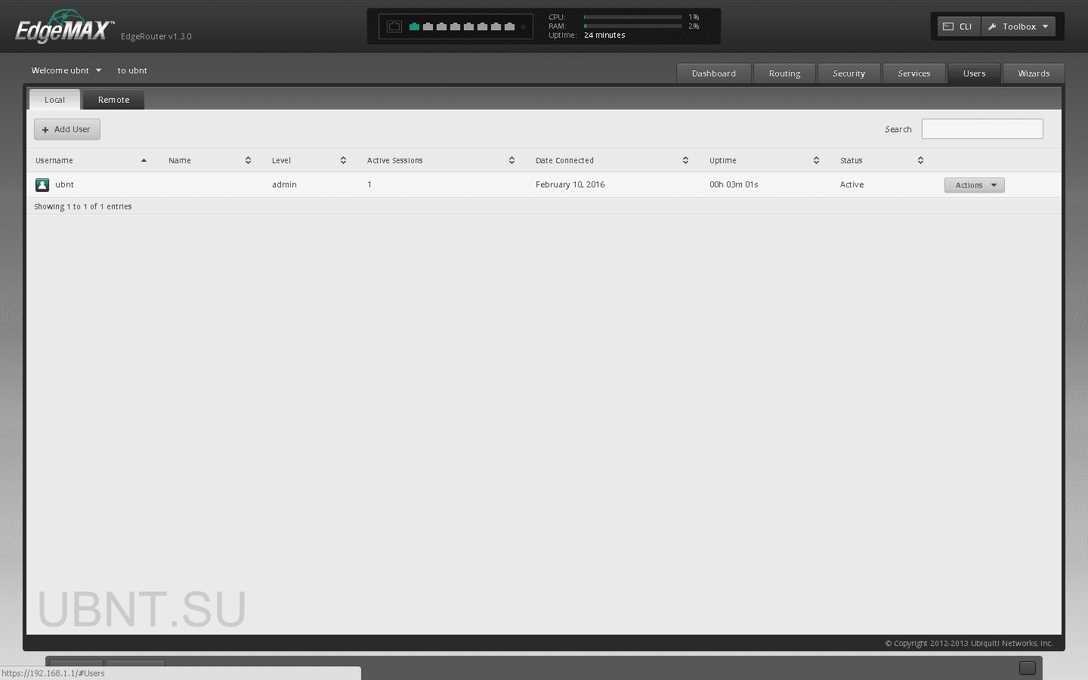Click the teal eth0 port icon
This screenshot has height=680, width=1088.
(x=414, y=26)
